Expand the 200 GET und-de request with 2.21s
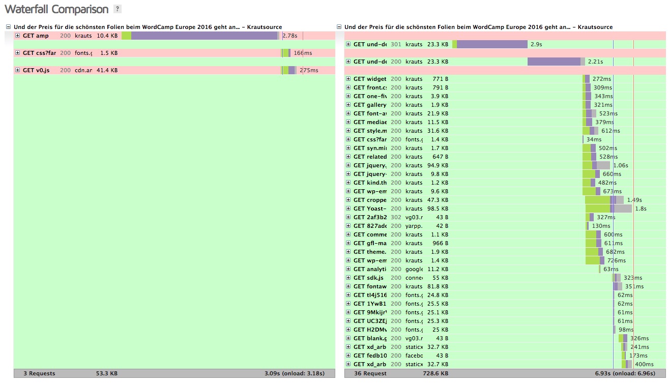Screen dimensions: 668x384 [x=348, y=62]
